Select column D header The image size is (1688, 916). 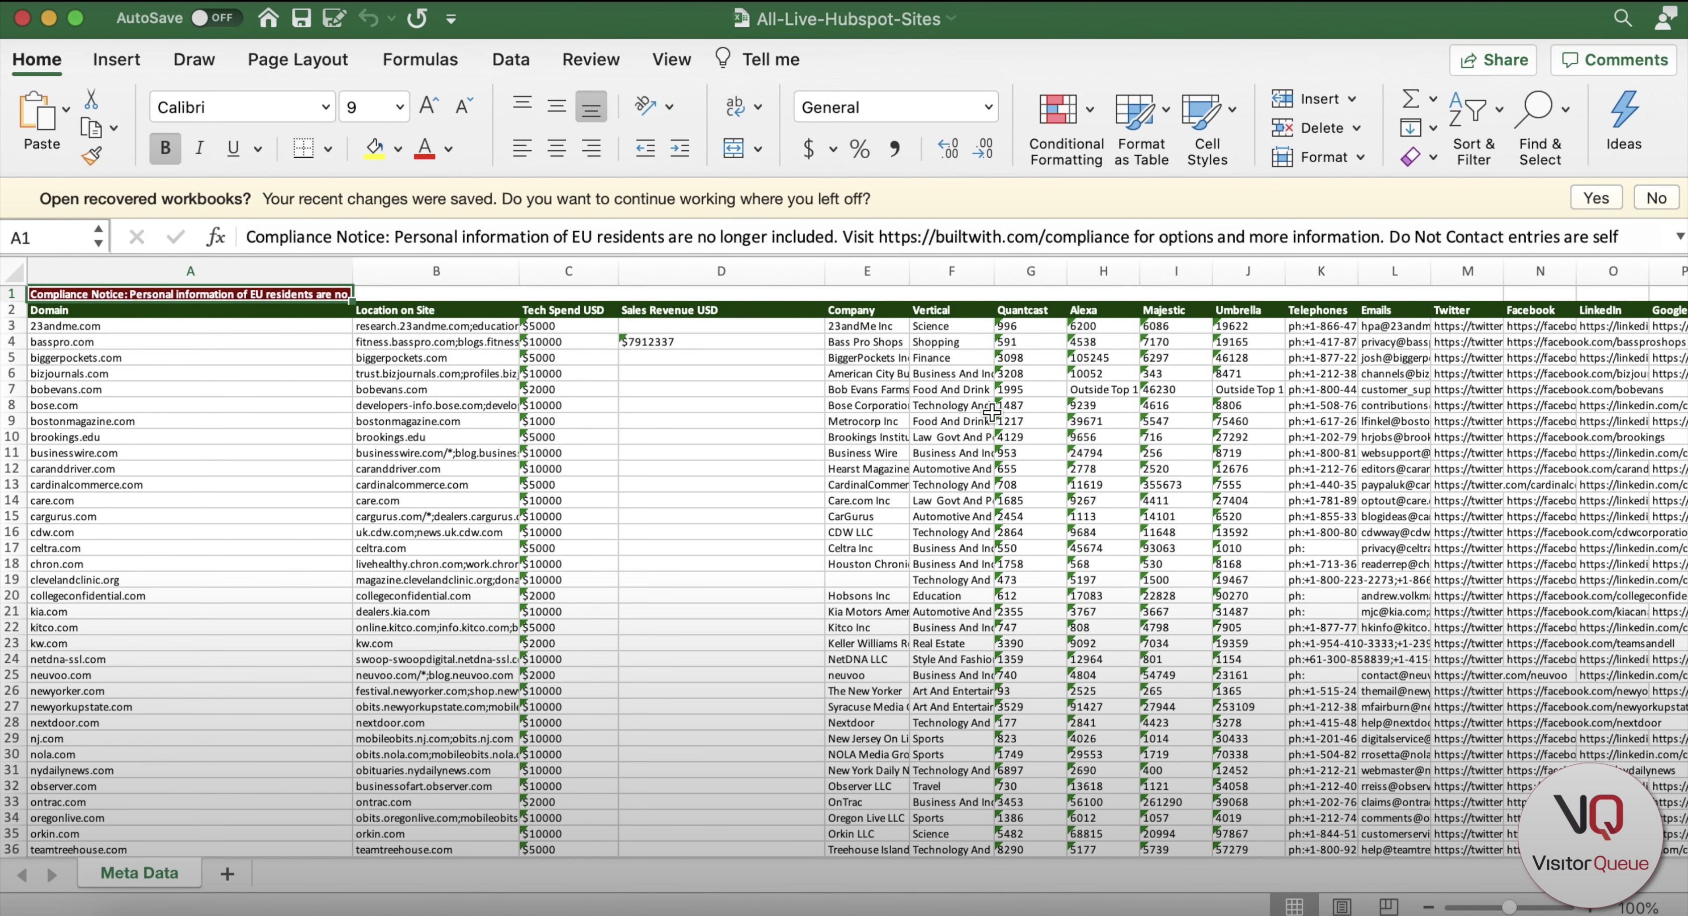[721, 271]
